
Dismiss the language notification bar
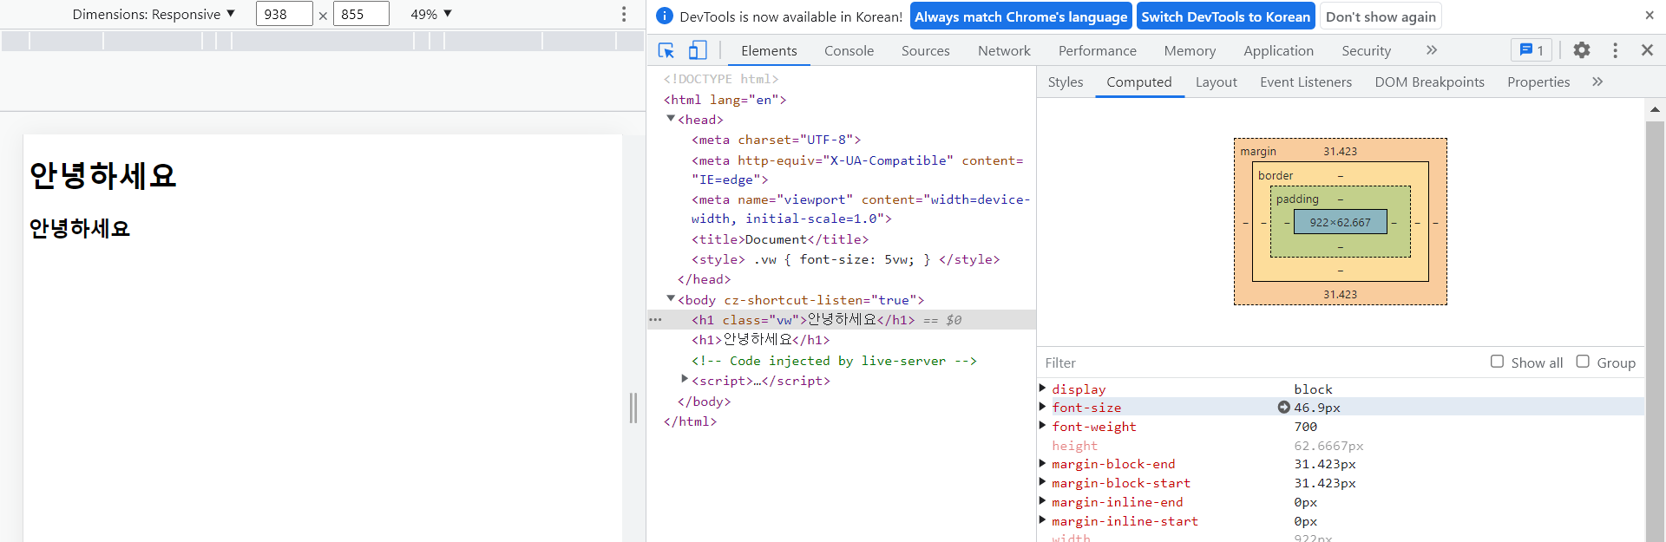pyautogui.click(x=1650, y=16)
